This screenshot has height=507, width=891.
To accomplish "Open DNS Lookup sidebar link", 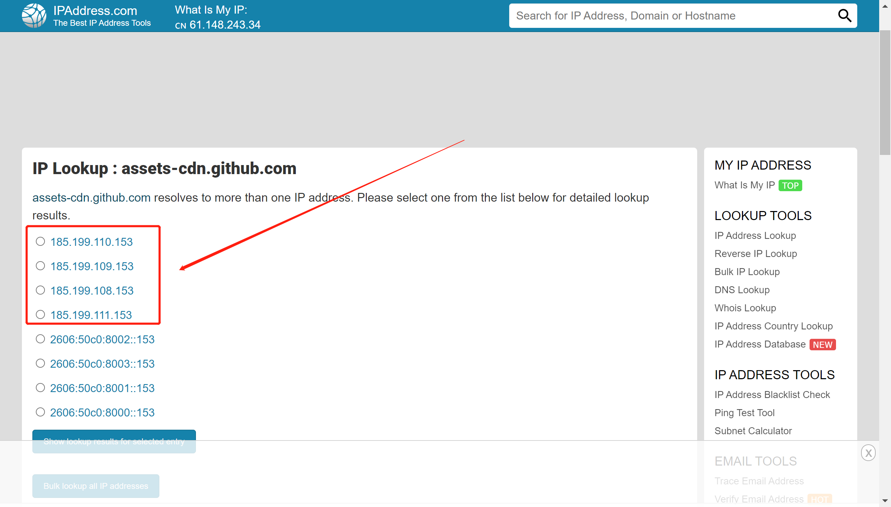I will [742, 290].
